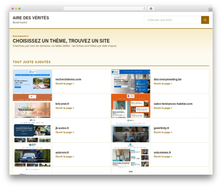The height and width of the screenshot is (188, 222).
Task: Click the browser download icon
Action: [151, 9]
